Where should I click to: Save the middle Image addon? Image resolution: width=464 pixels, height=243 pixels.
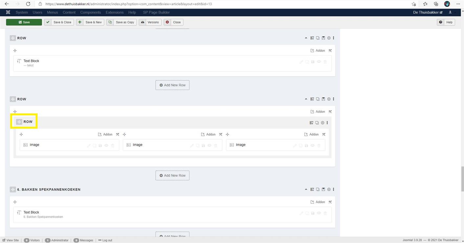(204, 145)
